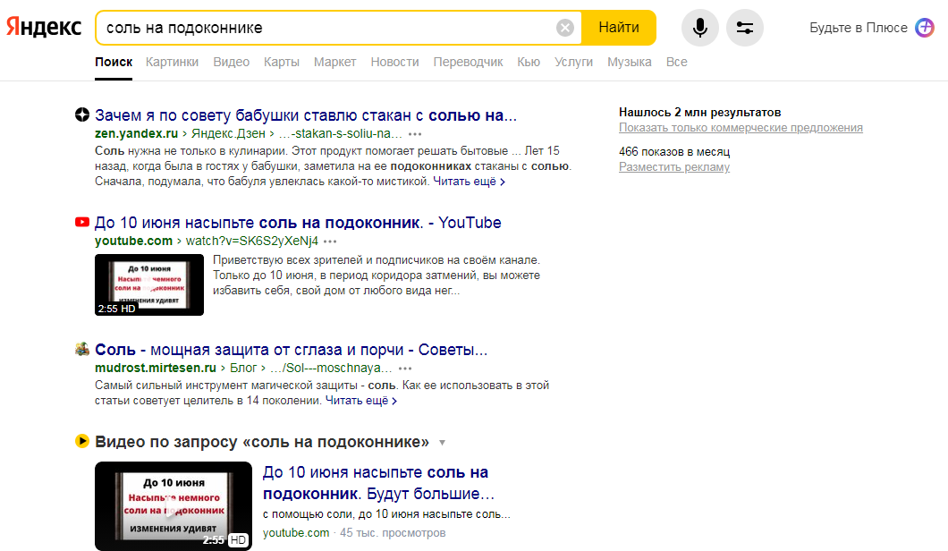Open three-dots menu of zen.yandex.ru result
Screen dimensions: 948x551
(x=415, y=134)
